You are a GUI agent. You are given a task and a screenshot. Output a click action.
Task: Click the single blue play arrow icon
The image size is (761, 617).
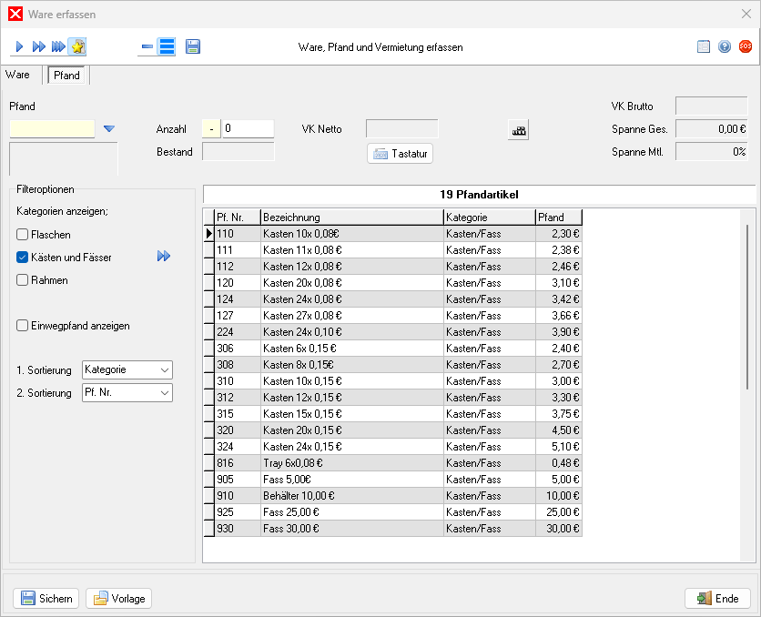[x=19, y=46]
